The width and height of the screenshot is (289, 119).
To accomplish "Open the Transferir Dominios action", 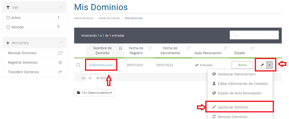I will 23,72.
